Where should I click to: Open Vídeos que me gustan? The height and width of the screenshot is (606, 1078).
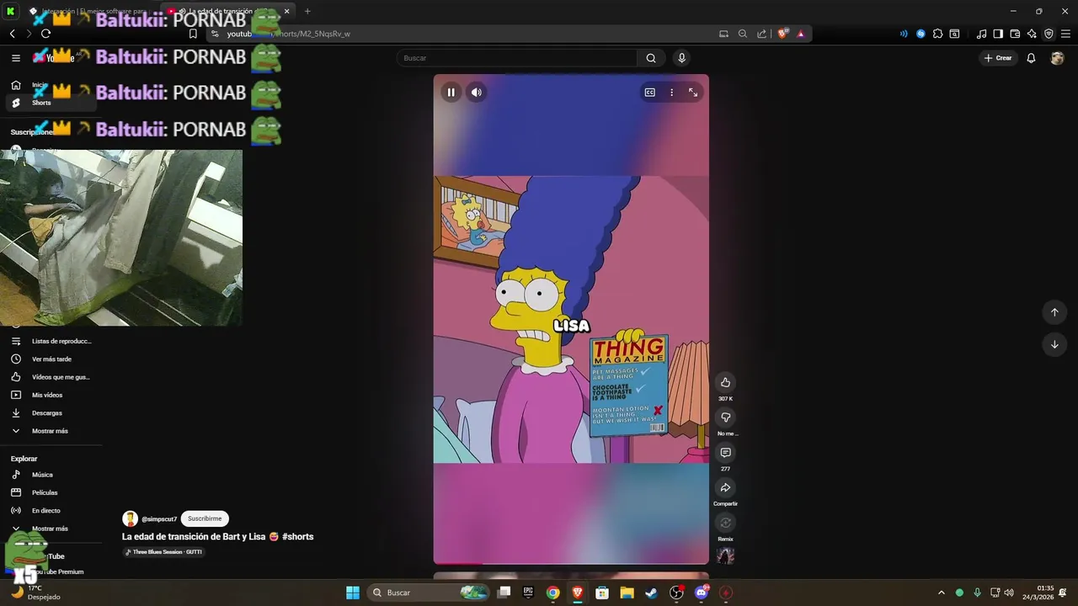[52, 377]
